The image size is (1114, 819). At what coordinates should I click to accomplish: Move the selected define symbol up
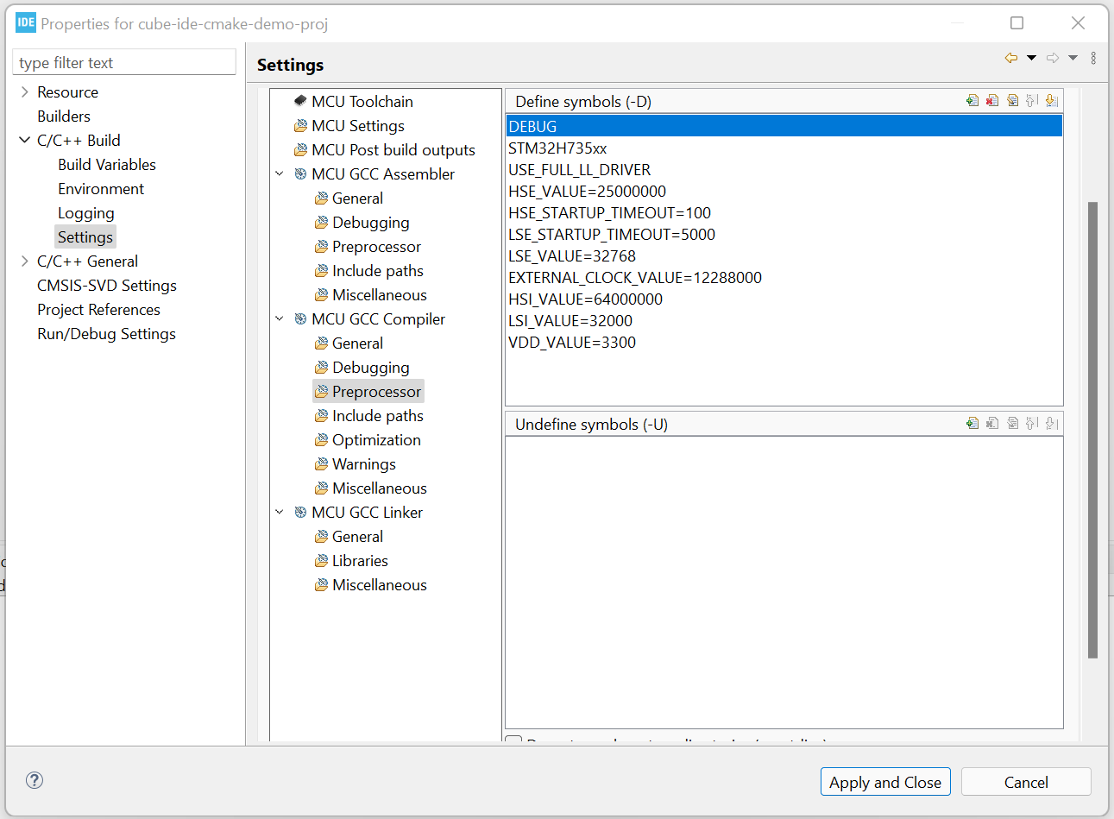[1032, 101]
